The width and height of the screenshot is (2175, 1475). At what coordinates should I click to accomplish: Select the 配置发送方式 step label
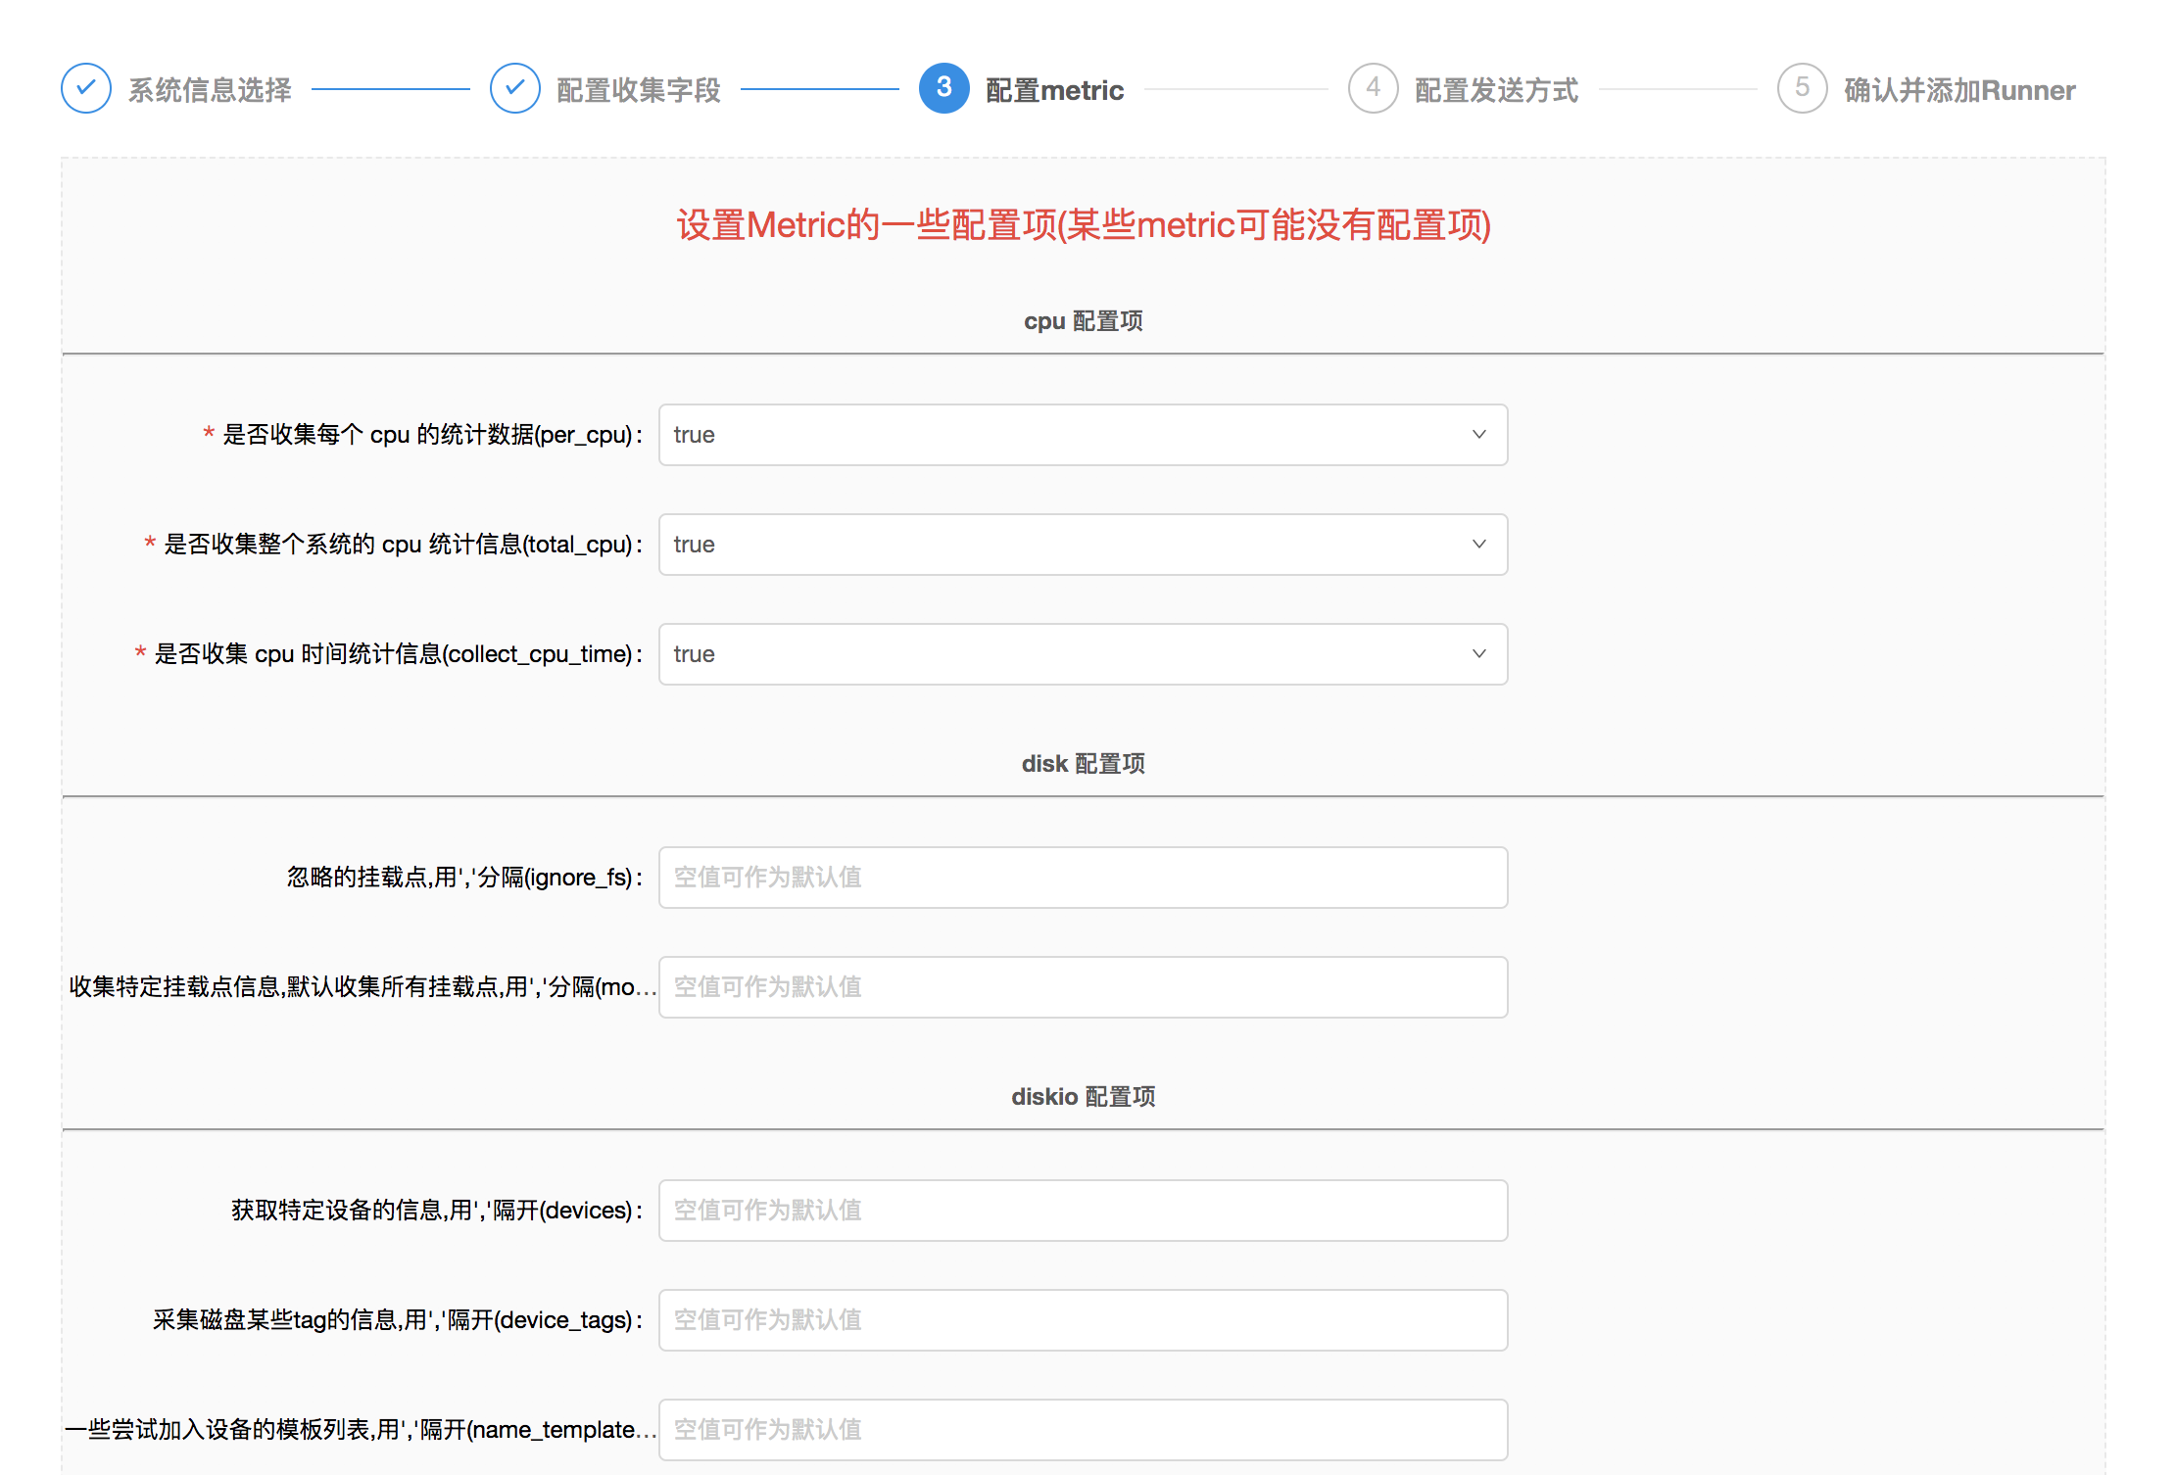point(1496,90)
